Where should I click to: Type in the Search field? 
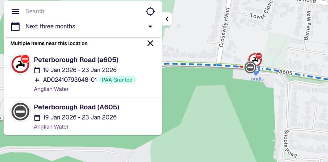pos(80,11)
